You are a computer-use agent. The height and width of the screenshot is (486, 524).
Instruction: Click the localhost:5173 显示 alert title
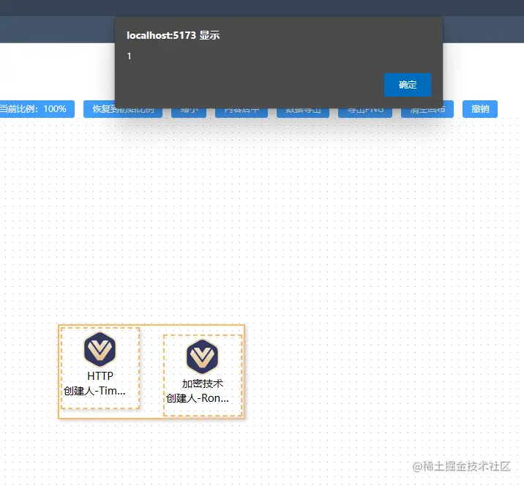click(x=173, y=35)
